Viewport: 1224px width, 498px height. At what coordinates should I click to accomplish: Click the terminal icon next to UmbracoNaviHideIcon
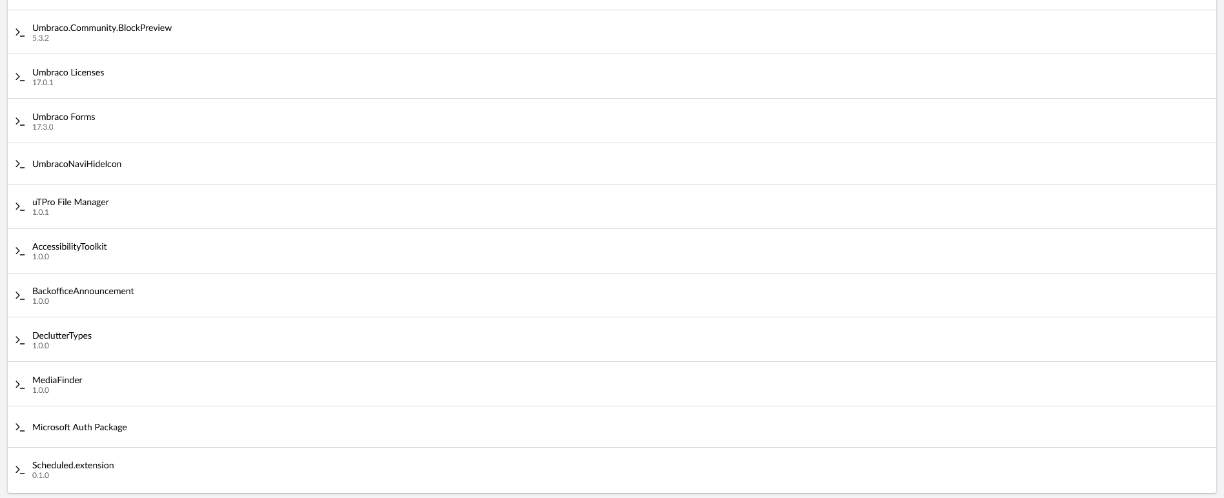[x=20, y=164]
